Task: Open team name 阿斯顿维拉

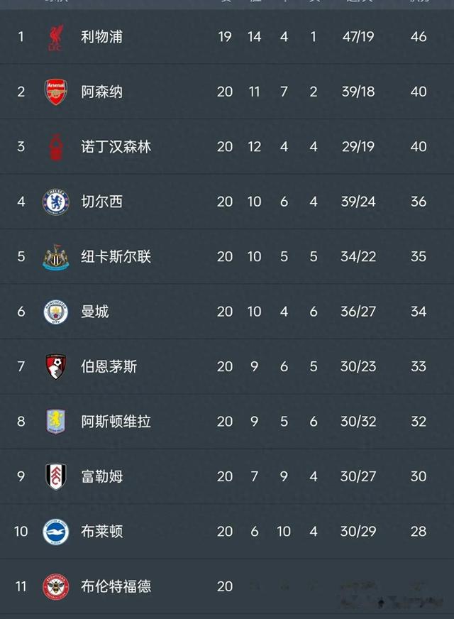Action: (116, 421)
